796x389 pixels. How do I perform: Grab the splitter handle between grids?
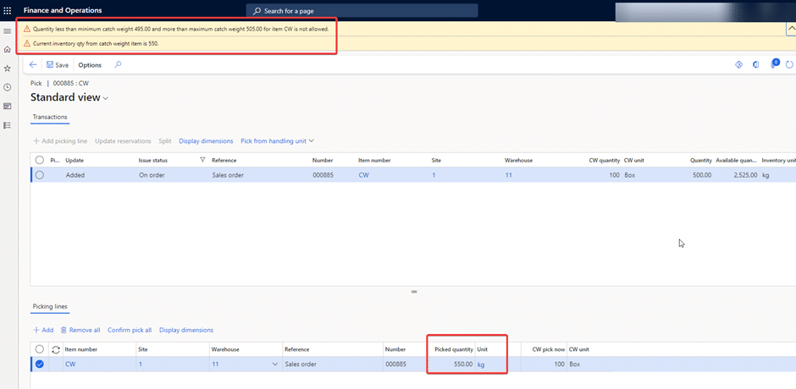tap(414, 292)
